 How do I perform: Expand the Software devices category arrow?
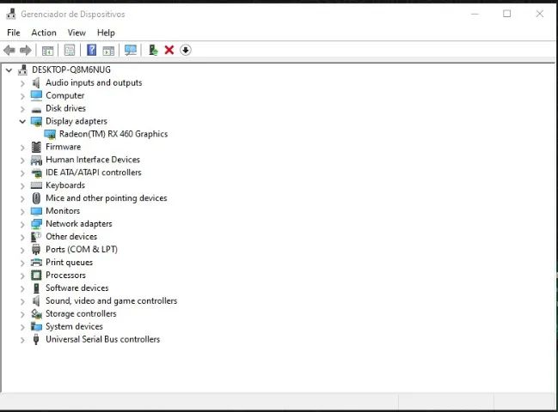click(22, 288)
